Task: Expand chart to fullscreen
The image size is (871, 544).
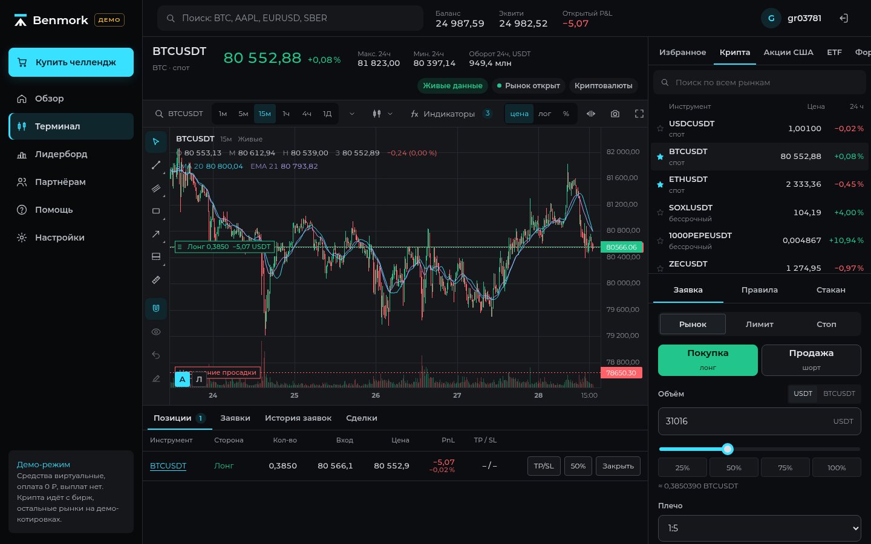Action: (639, 114)
